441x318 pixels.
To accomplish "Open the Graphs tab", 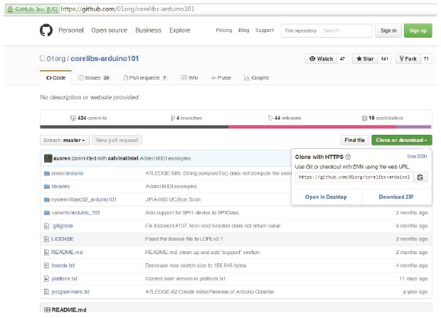I will click(256, 78).
